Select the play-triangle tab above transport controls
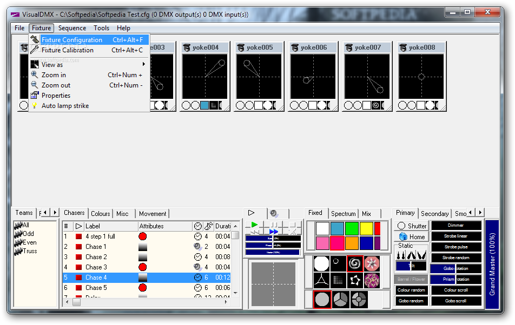The height and width of the screenshot is (325, 515). coord(255,213)
